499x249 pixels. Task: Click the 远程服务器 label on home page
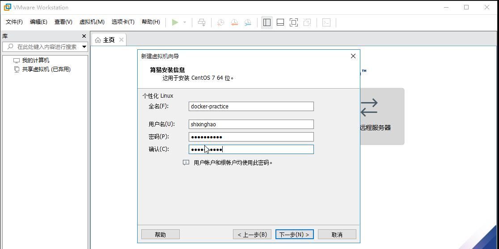coord(375,128)
